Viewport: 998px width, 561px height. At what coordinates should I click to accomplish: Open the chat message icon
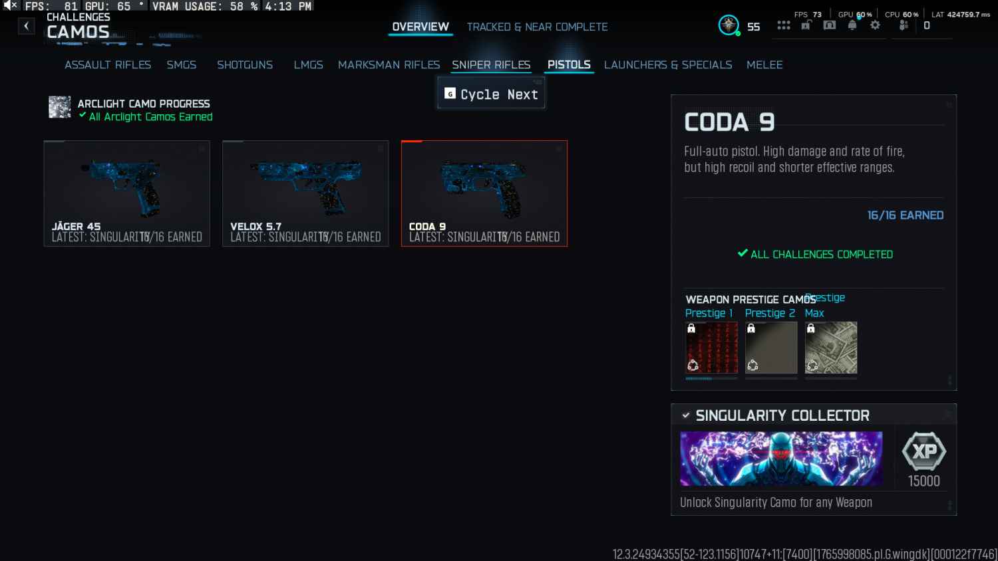point(830,25)
